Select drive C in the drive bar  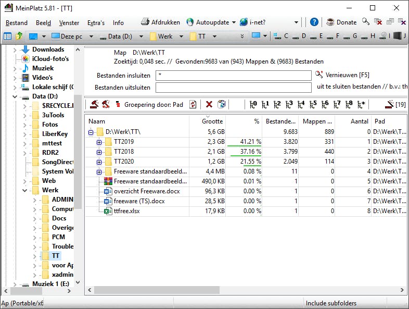click(282, 36)
